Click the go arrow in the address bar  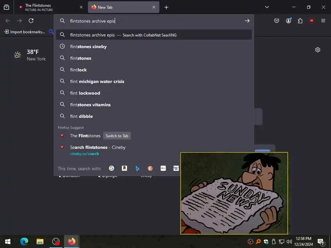247,21
